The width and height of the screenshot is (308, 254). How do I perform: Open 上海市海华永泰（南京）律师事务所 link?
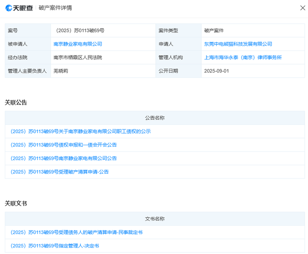coord(243,58)
